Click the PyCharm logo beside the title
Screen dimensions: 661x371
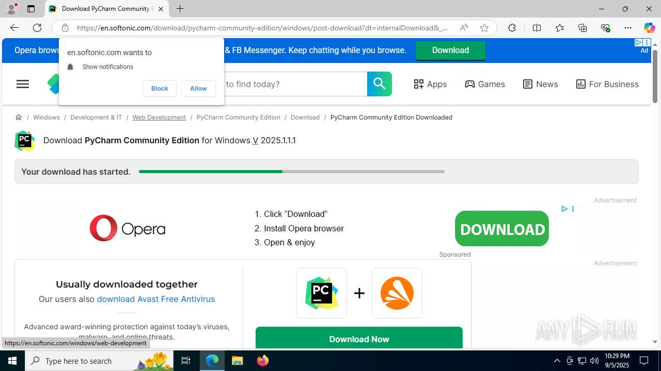[25, 141]
